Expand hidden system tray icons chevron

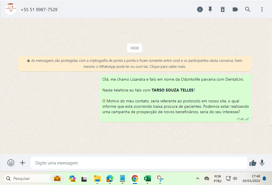point(198,178)
